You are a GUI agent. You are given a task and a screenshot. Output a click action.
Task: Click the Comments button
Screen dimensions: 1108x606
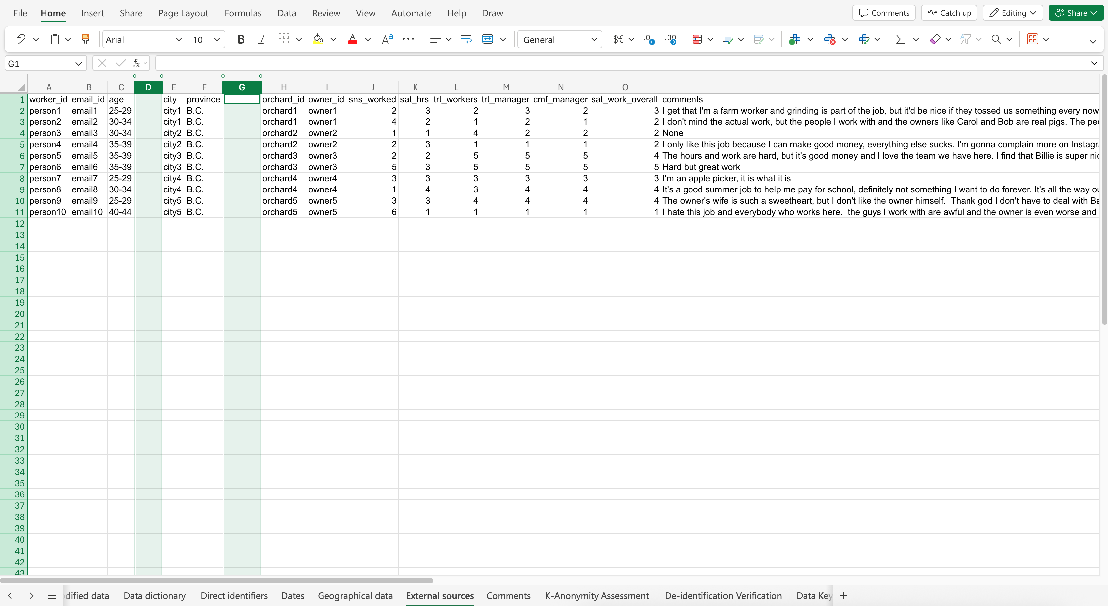tap(884, 13)
